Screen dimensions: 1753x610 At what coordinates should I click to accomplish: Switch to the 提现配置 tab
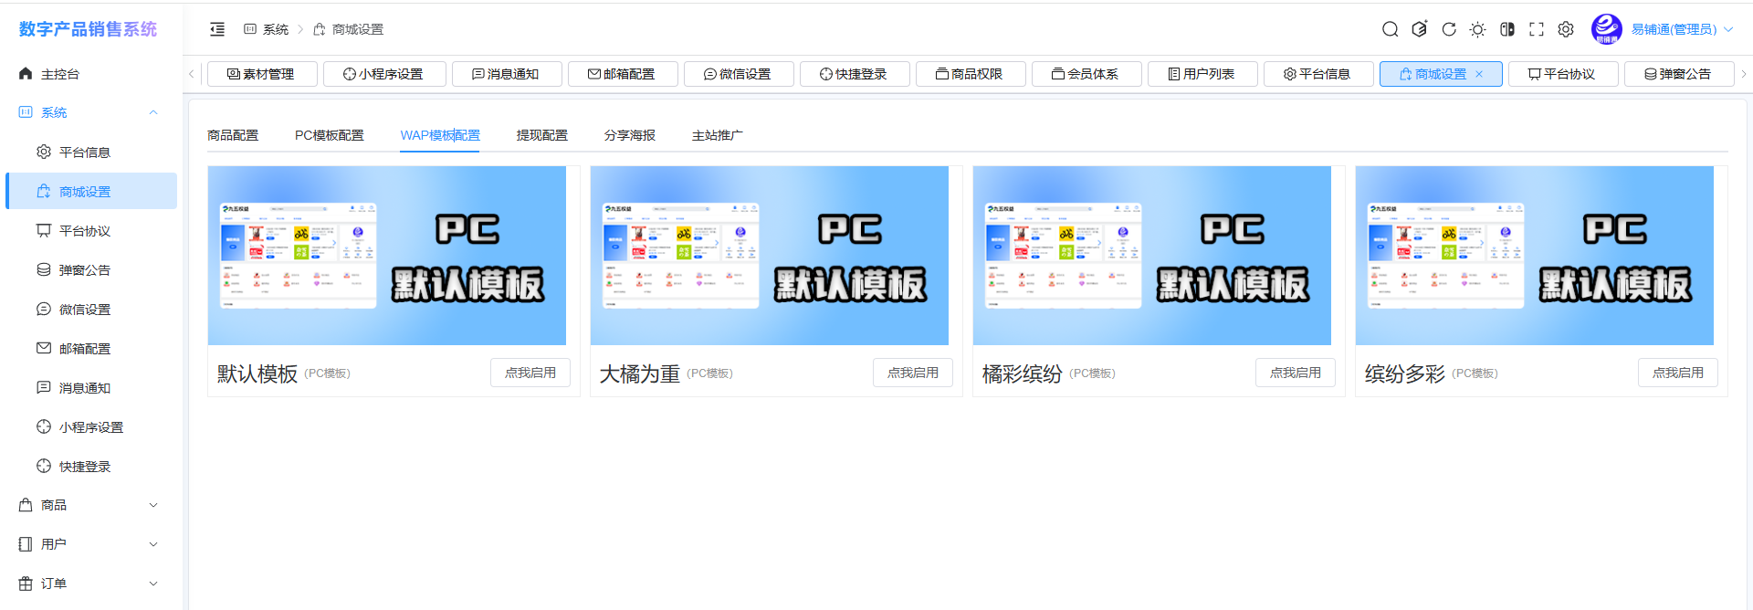pyautogui.click(x=541, y=135)
